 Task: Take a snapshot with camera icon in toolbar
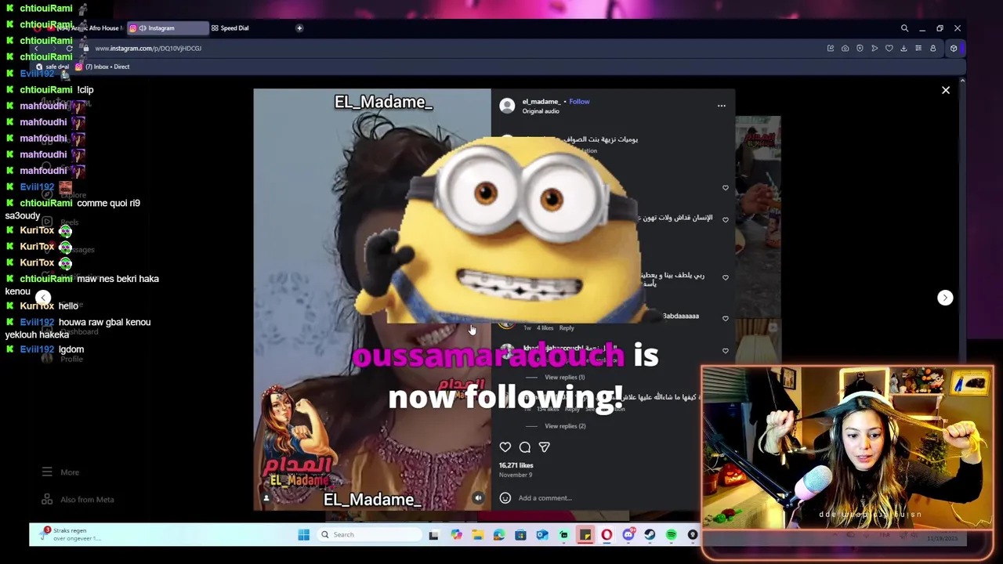pyautogui.click(x=845, y=49)
